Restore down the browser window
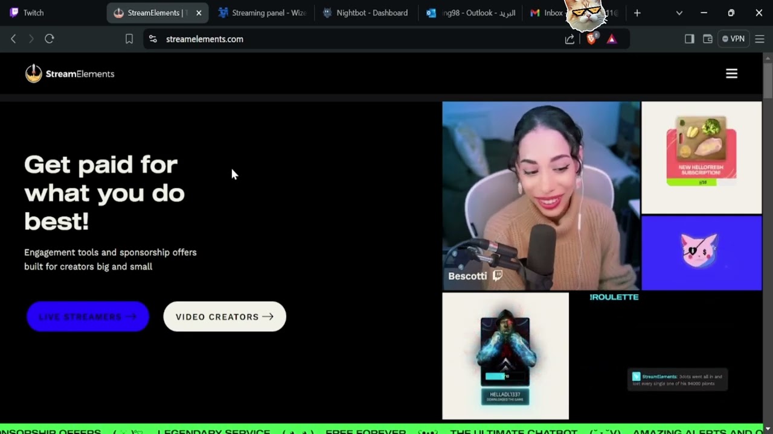 [731, 13]
